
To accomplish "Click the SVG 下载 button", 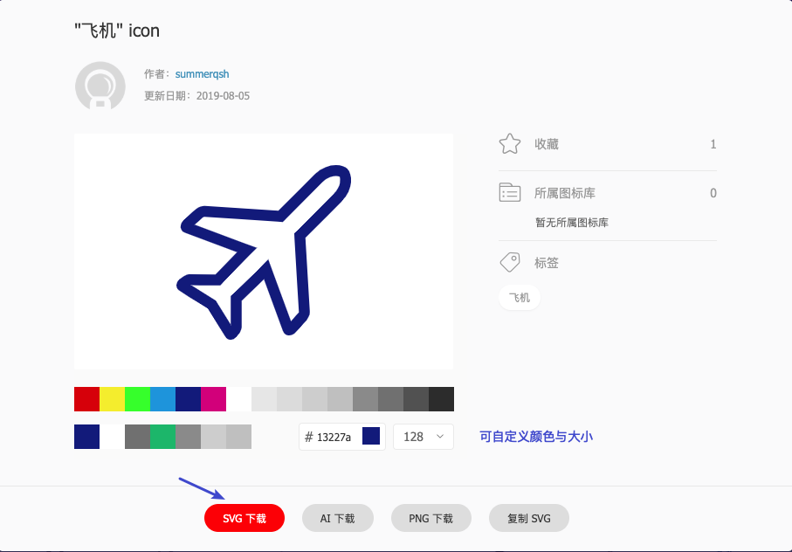I will click(x=244, y=517).
